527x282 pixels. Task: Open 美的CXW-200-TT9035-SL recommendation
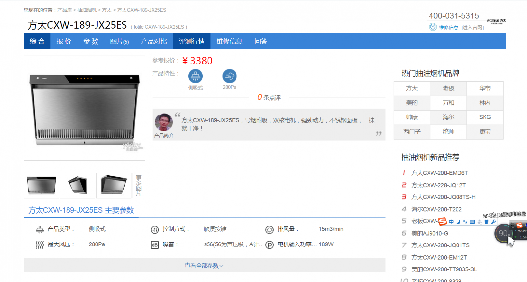click(x=444, y=269)
